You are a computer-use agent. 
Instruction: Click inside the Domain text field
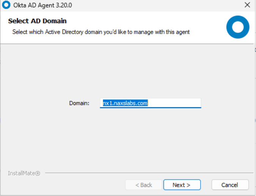point(151,103)
